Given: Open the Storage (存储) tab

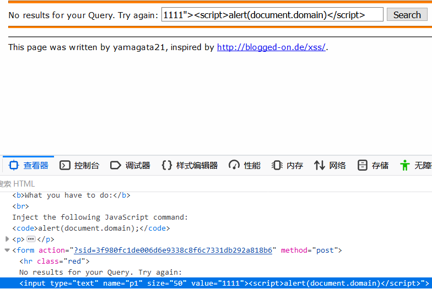Looking at the screenshot, I should (373, 165).
